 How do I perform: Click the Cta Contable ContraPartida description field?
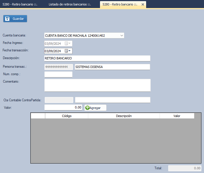pyautogui.click(x=112, y=100)
